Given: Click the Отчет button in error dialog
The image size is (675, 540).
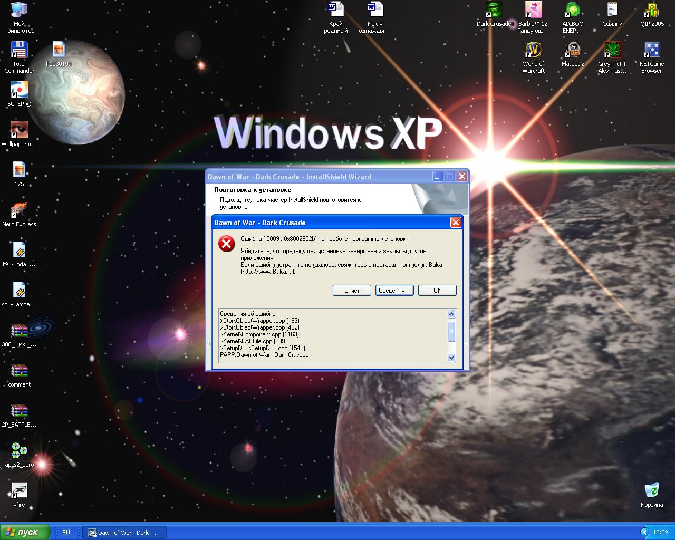Looking at the screenshot, I should point(352,291).
